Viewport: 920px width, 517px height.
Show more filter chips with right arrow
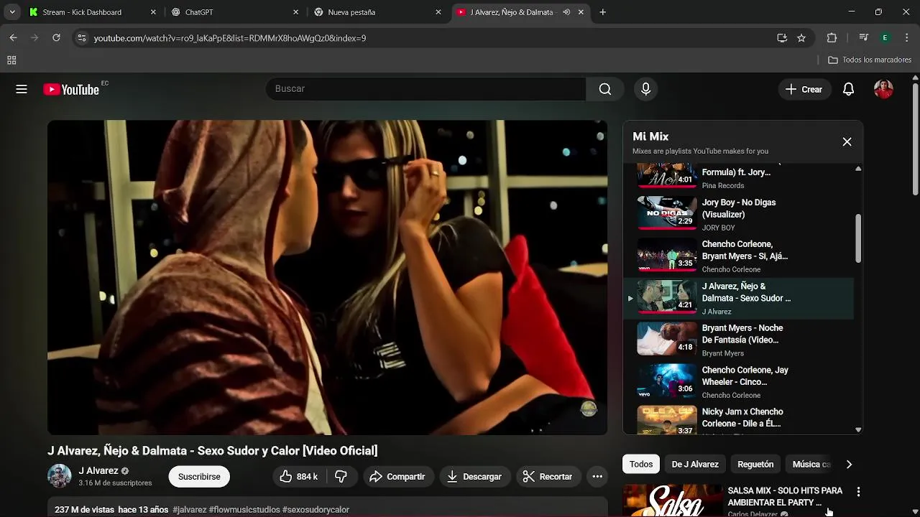click(849, 465)
